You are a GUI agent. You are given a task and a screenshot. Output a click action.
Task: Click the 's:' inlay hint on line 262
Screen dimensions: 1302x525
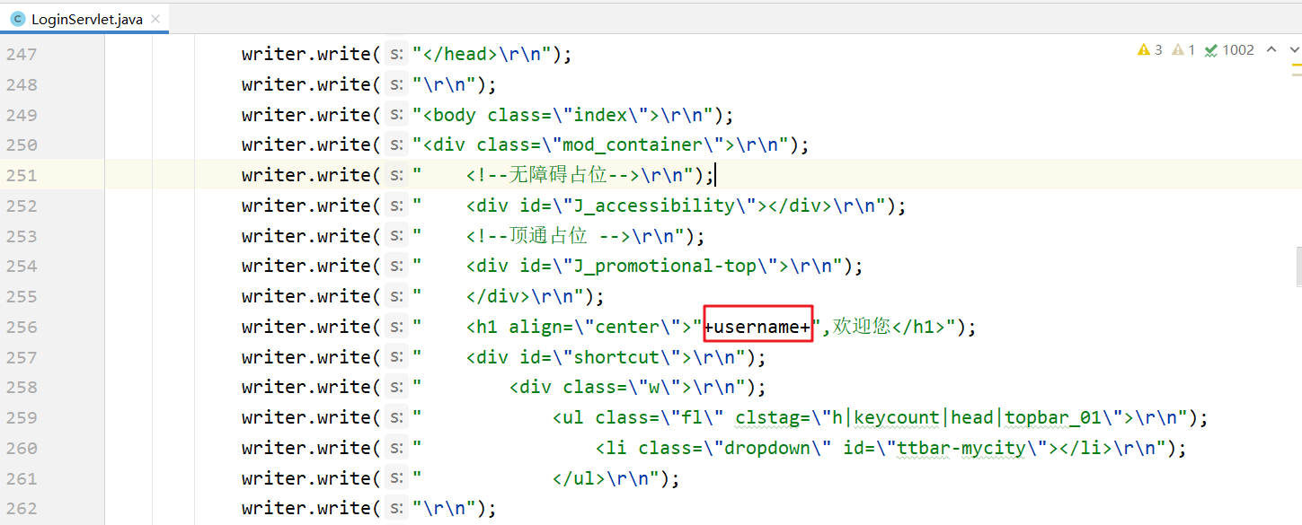pyautogui.click(x=395, y=507)
